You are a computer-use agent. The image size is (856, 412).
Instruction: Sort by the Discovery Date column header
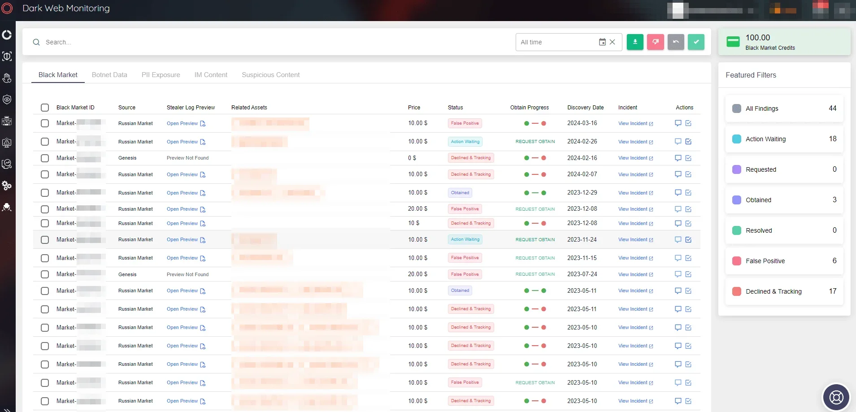click(x=585, y=108)
